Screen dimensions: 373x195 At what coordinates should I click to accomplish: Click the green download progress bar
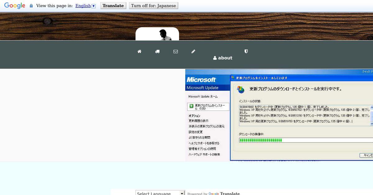click(306, 140)
